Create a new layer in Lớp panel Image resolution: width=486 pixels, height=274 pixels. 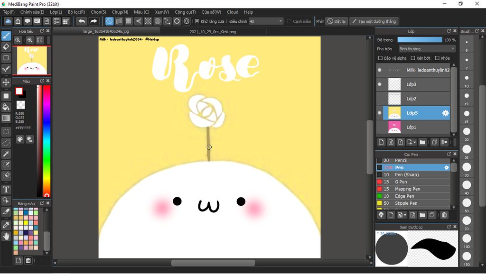(x=381, y=142)
